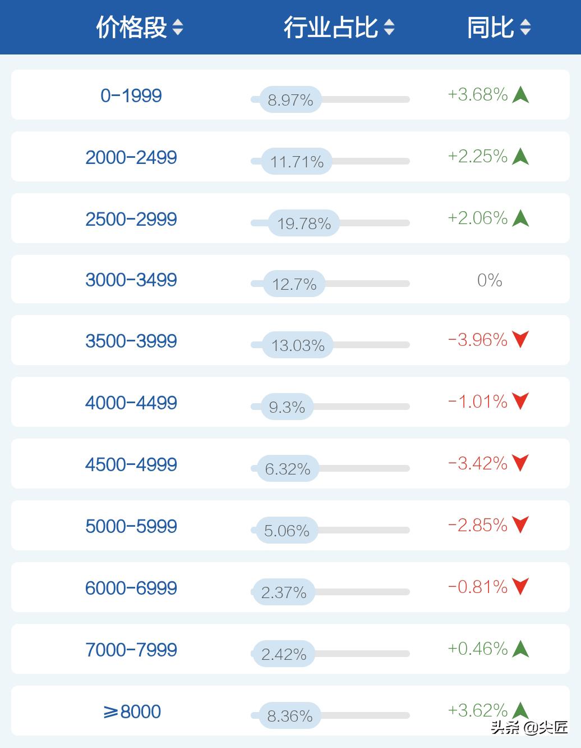Select the 5000-5999 price range label
Screen dimensions: 581x748
[131, 526]
